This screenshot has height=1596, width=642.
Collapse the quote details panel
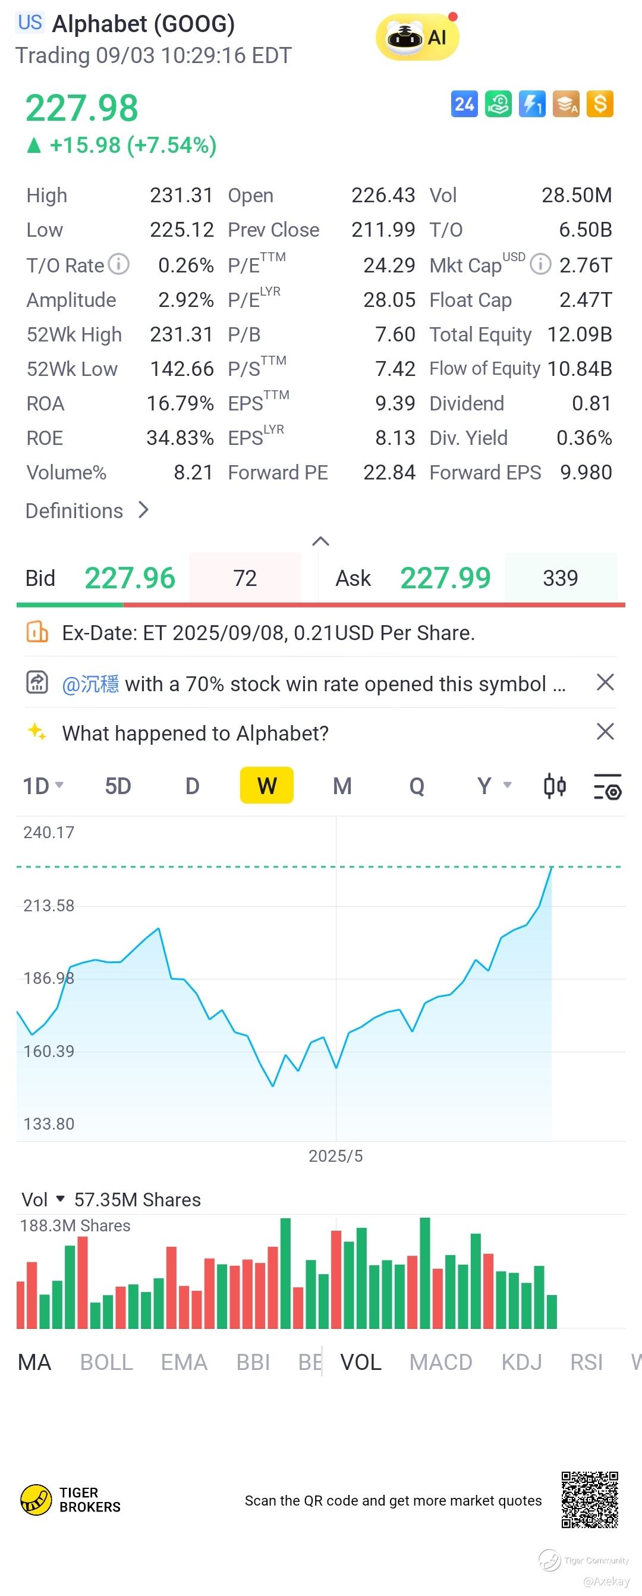[320, 541]
